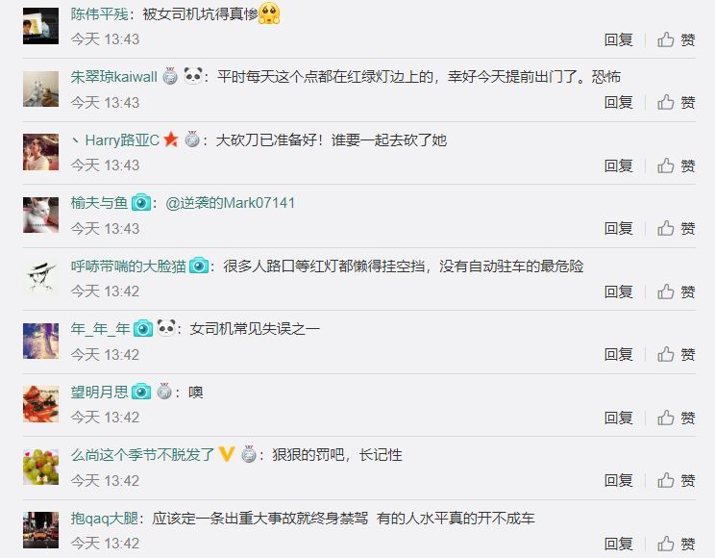Open 么尚这个季节不脱发了 user profile link
Screen dimensions: 715x558
pyautogui.click(x=143, y=454)
